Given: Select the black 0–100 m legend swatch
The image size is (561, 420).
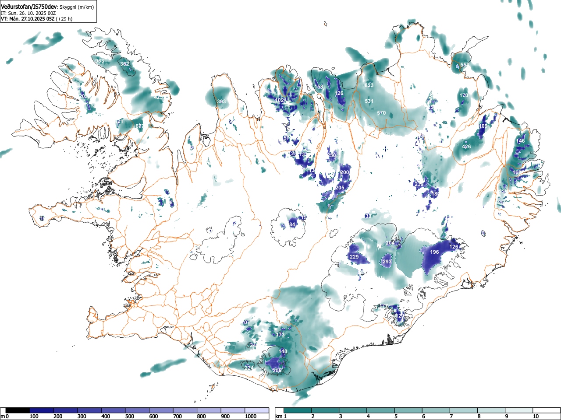Looking at the screenshot, I should [x=18, y=410].
